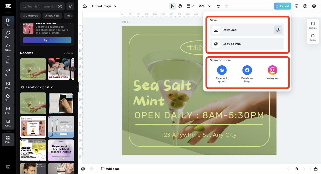Image resolution: width=321 pixels, height=174 pixels.
Task: Open the Non-Profit Organization recent thumbnail
Action: point(59,69)
